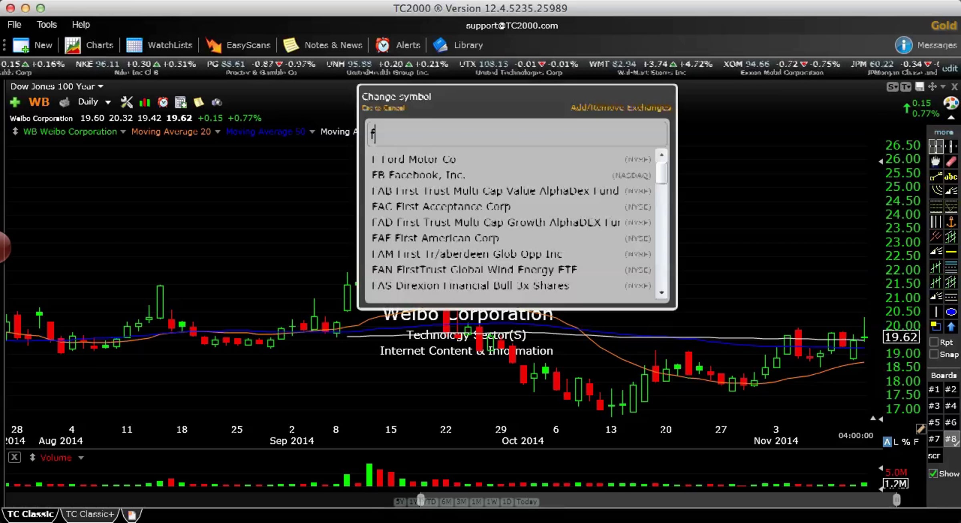Select the orange anchor tool
This screenshot has height=523, width=961.
pos(951,221)
